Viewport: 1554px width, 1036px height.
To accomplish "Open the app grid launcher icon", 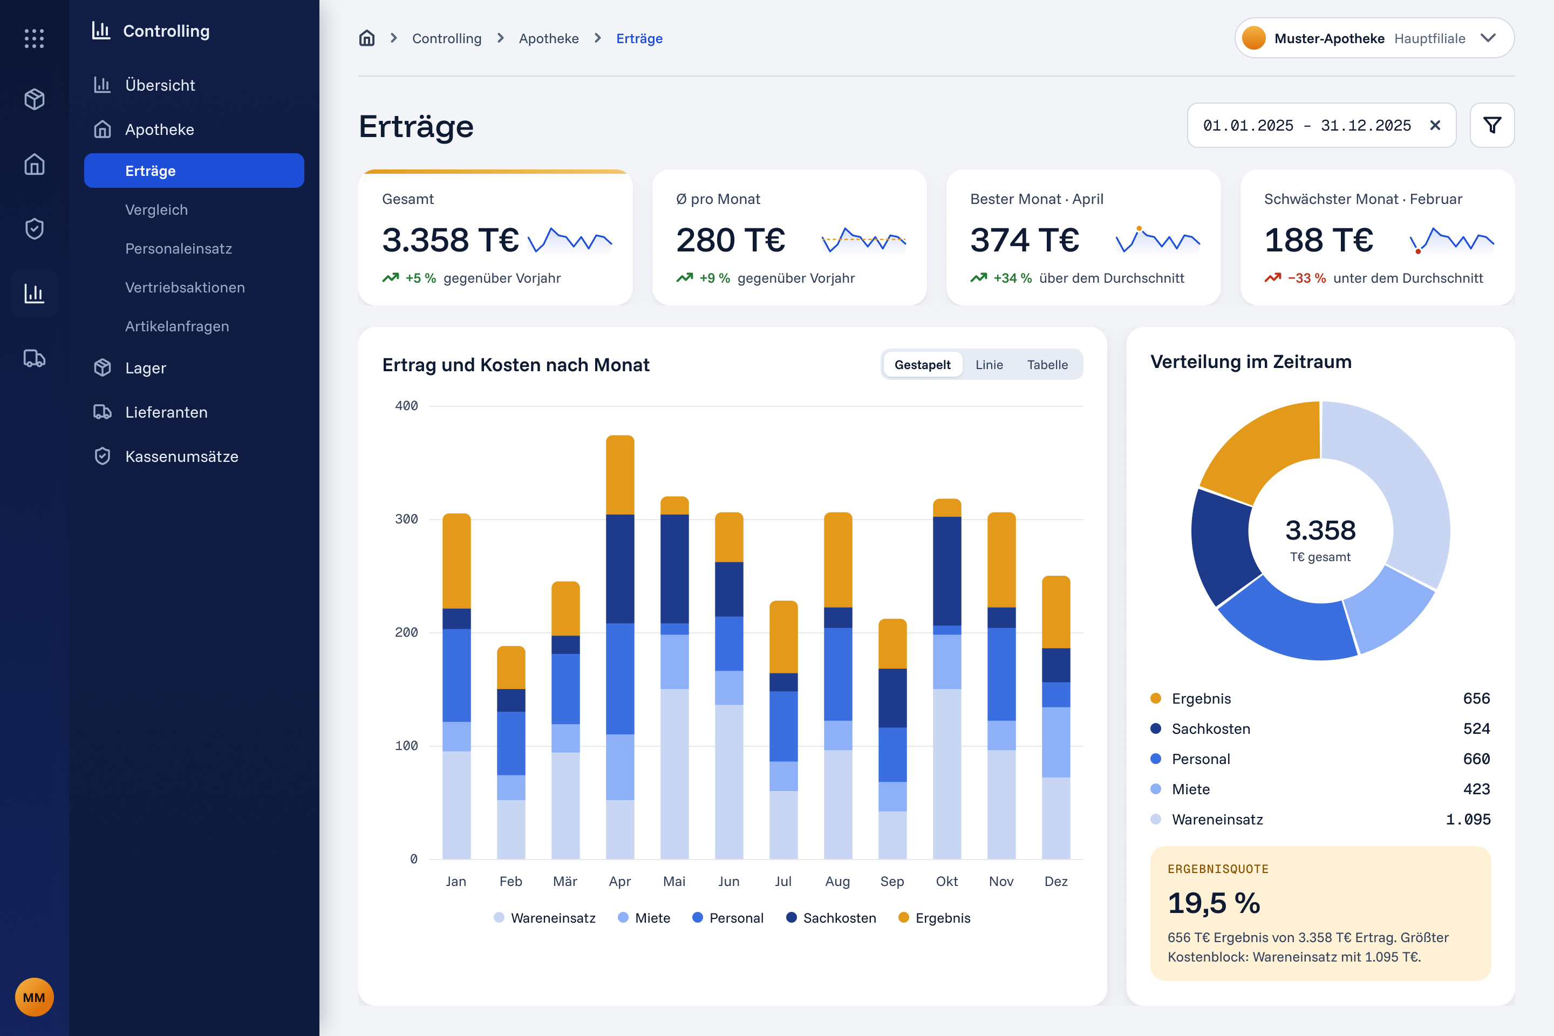I will pyautogui.click(x=35, y=38).
